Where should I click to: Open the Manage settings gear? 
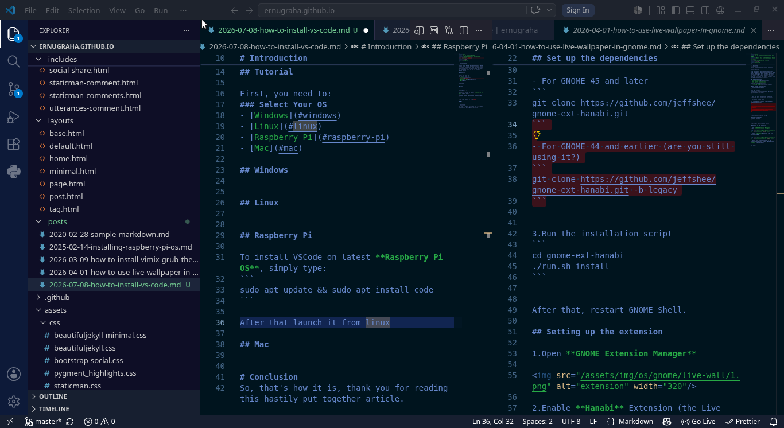point(14,401)
